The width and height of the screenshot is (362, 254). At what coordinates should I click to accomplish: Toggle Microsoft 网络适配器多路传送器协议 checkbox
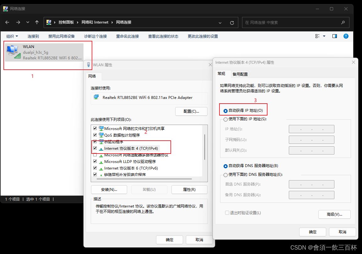(x=95, y=155)
